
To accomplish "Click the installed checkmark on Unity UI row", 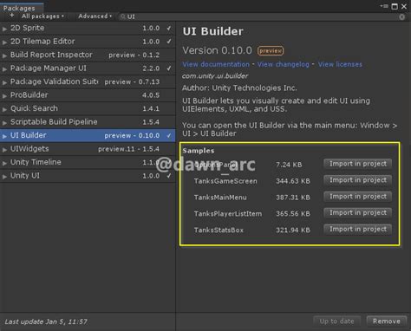I will [169, 176].
